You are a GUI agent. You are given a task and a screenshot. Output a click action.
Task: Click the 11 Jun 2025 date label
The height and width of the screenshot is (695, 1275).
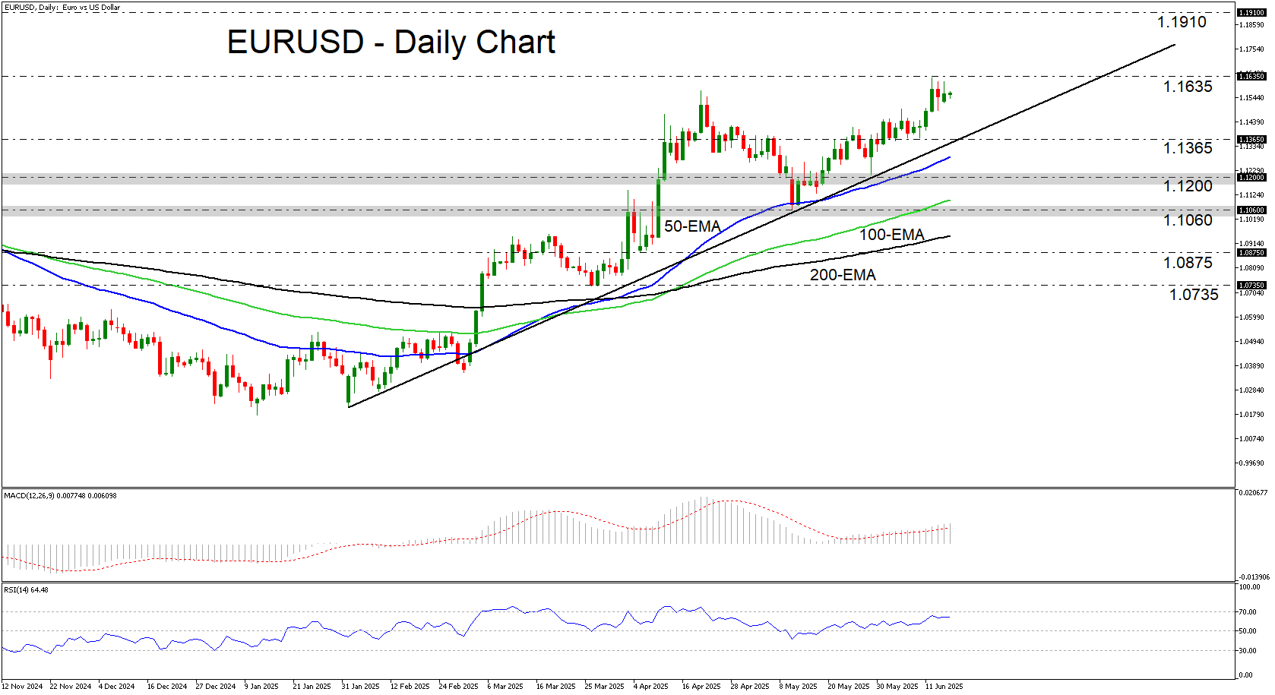coord(944,687)
